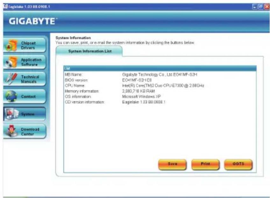Image resolution: width=270 pixels, height=198 pixels.
Task: Minimize the Eaglelake window
Action: pyautogui.click(x=255, y=7)
